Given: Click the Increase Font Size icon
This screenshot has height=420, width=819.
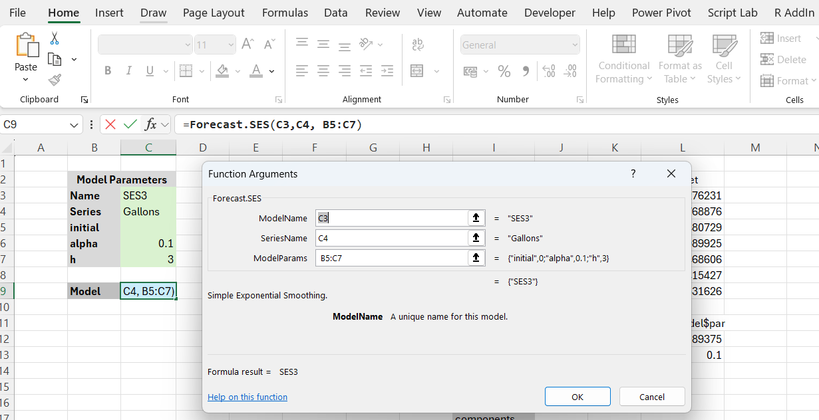Looking at the screenshot, I should (x=247, y=45).
